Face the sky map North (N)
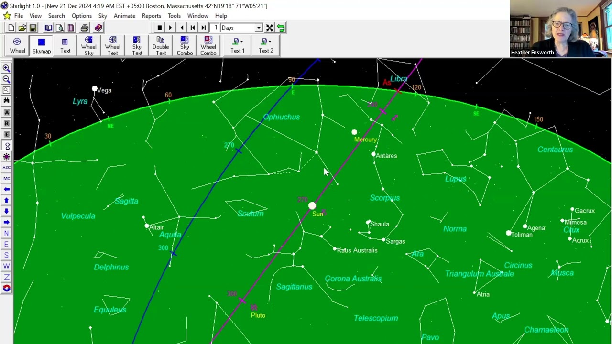This screenshot has height=344, width=612. pyautogui.click(x=6, y=233)
